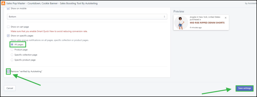The height and width of the screenshot is (97, 257).
Task: Click the '4 minutes ago' timestamp
Action: tap(196, 27)
